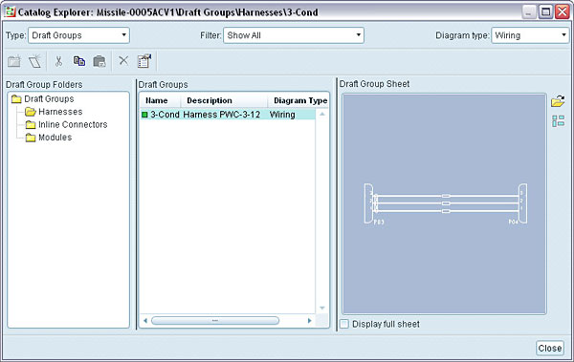Screen dimensions: 574x362
Task: Click the scissors cut icon
Action: coord(58,61)
